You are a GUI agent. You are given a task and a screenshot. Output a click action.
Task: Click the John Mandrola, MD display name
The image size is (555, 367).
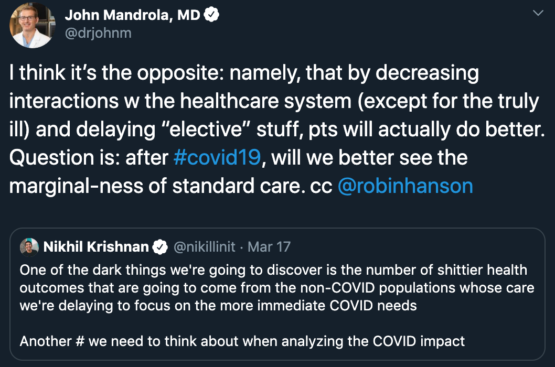[132, 15]
